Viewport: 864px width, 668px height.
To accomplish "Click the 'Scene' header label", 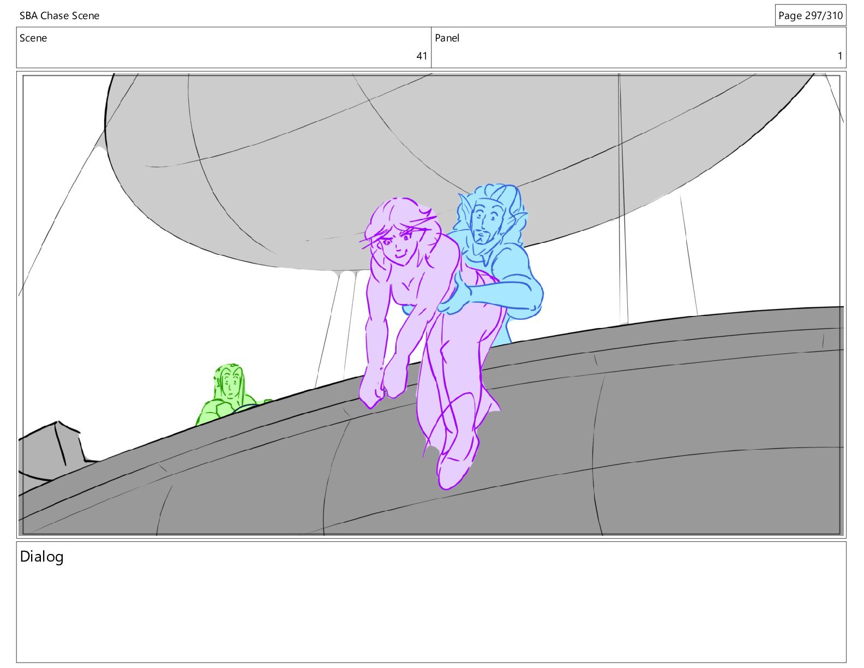I will click(x=33, y=38).
